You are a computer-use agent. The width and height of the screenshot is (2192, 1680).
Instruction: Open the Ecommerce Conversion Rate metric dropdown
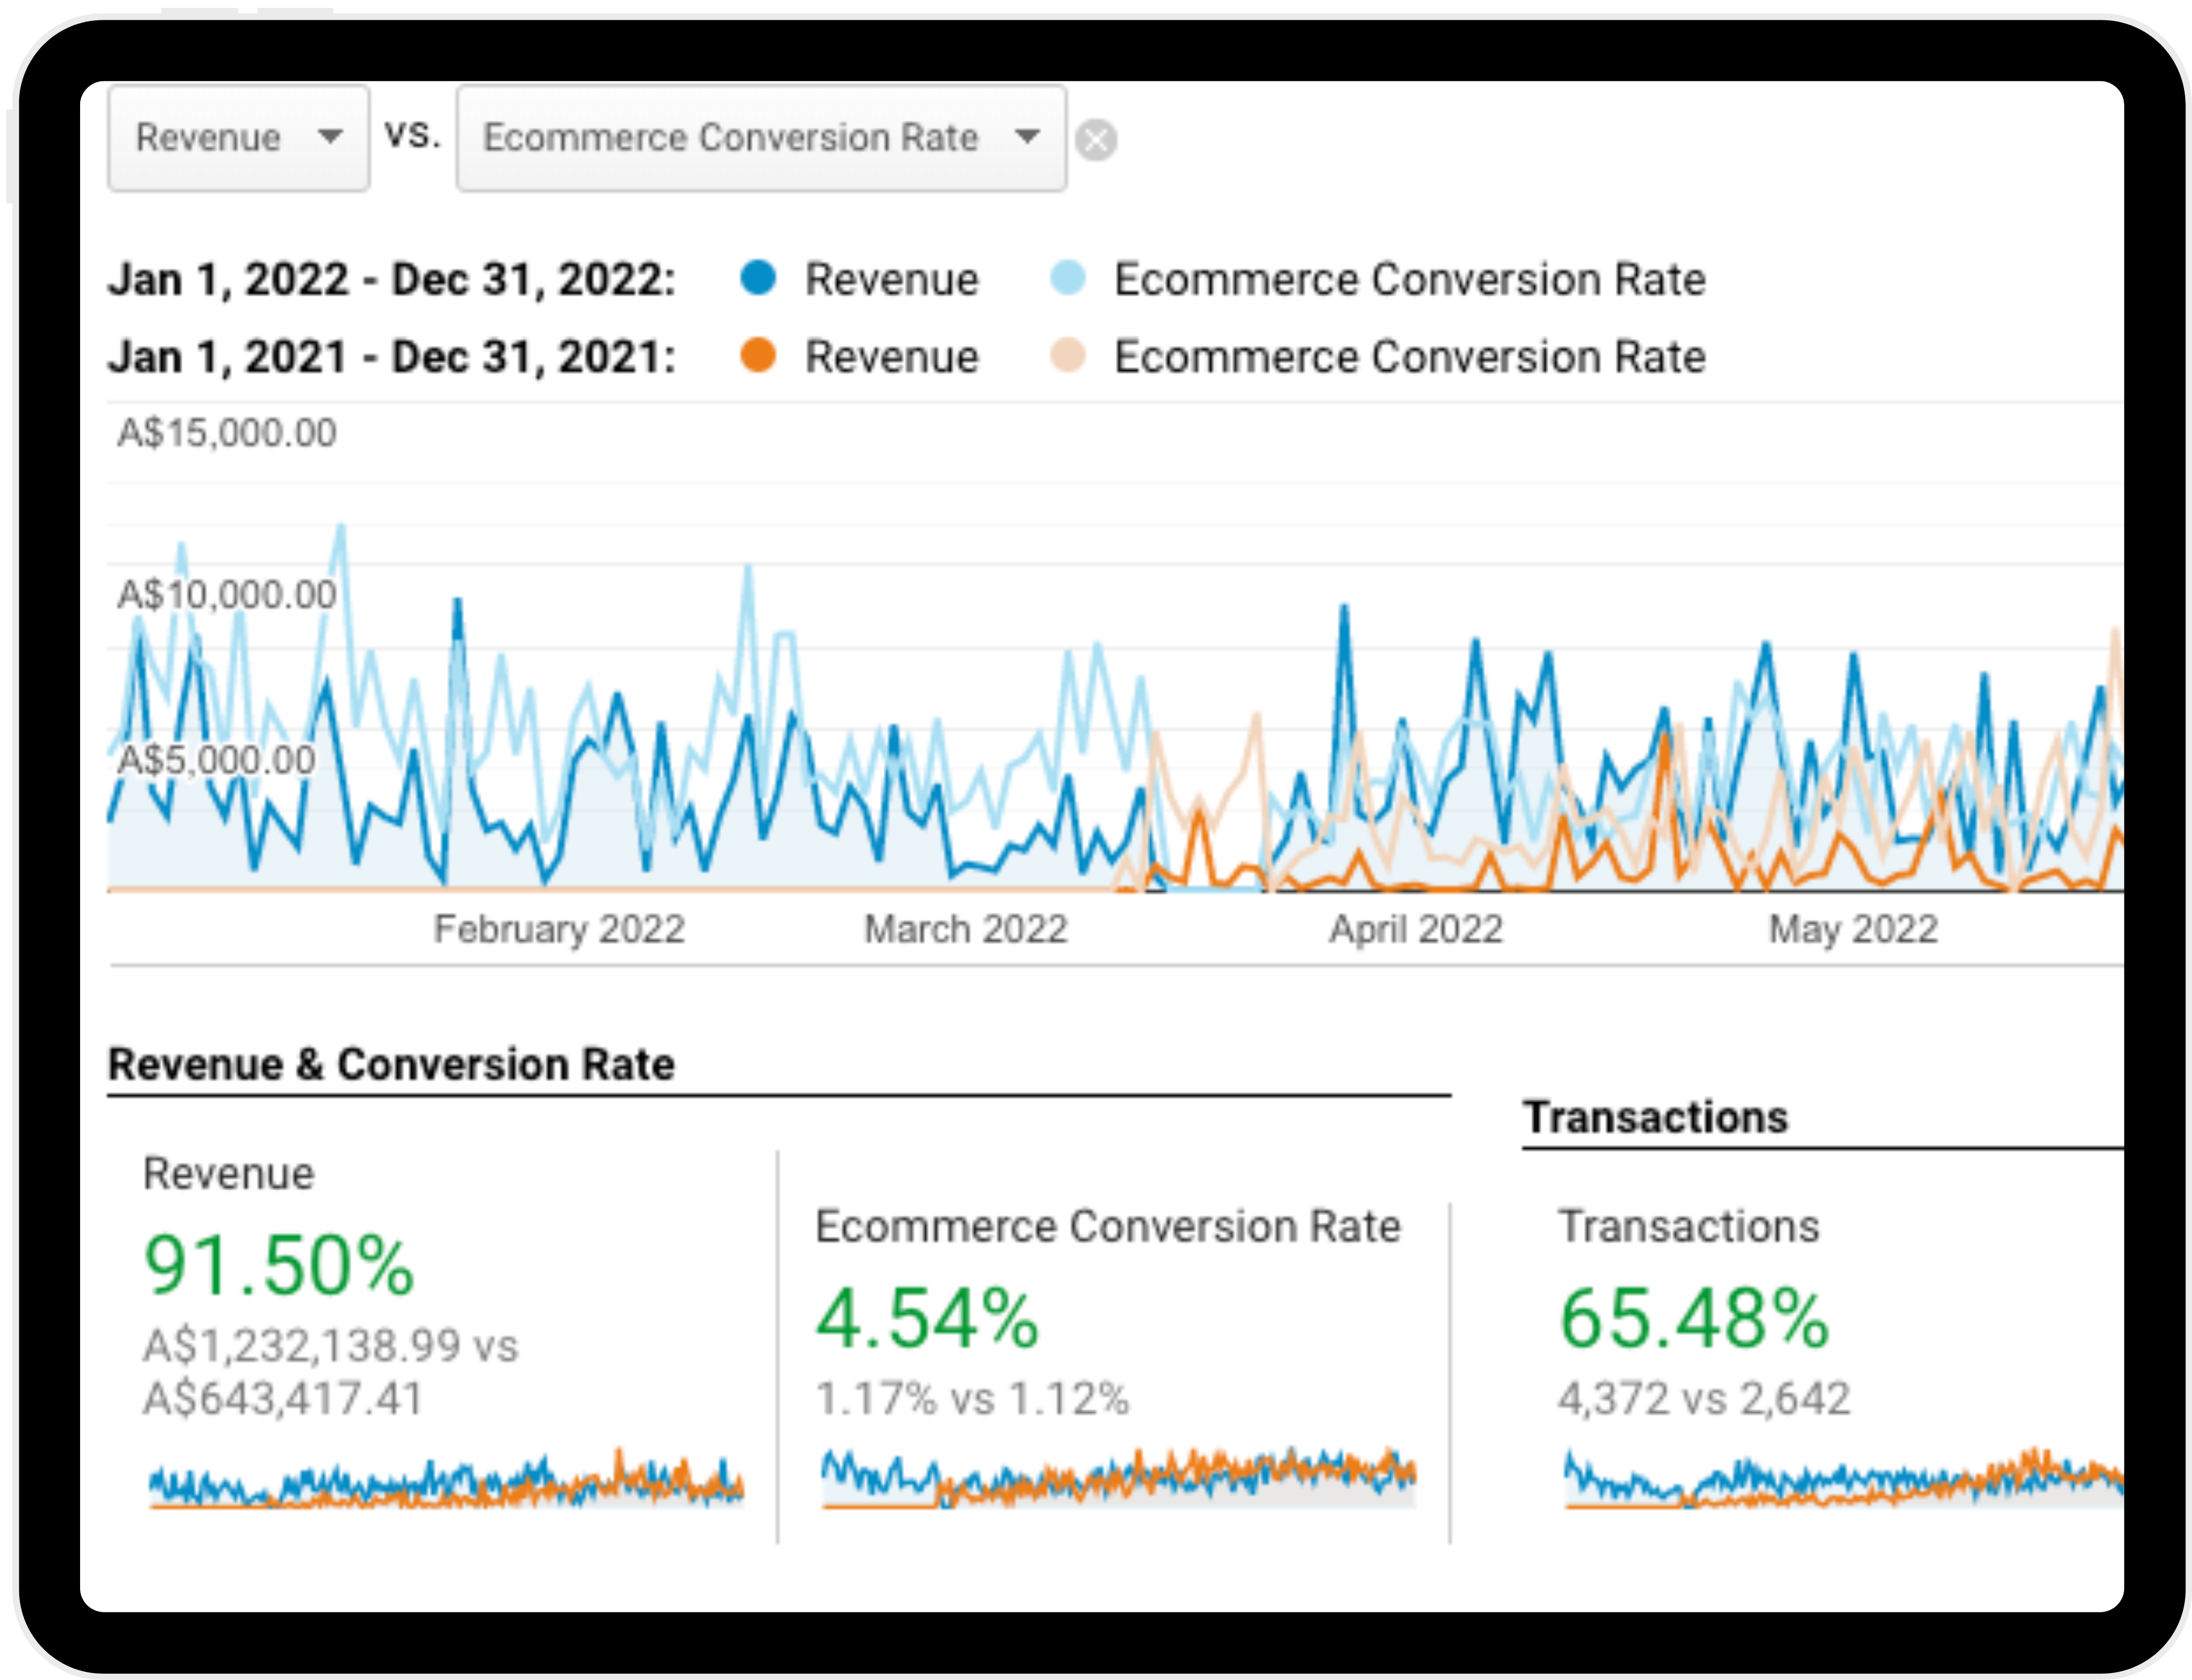[760, 137]
